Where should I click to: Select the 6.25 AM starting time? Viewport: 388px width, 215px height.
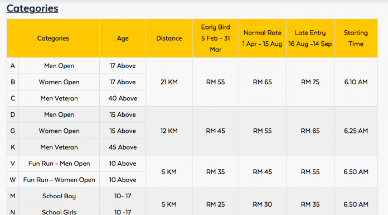click(356, 131)
